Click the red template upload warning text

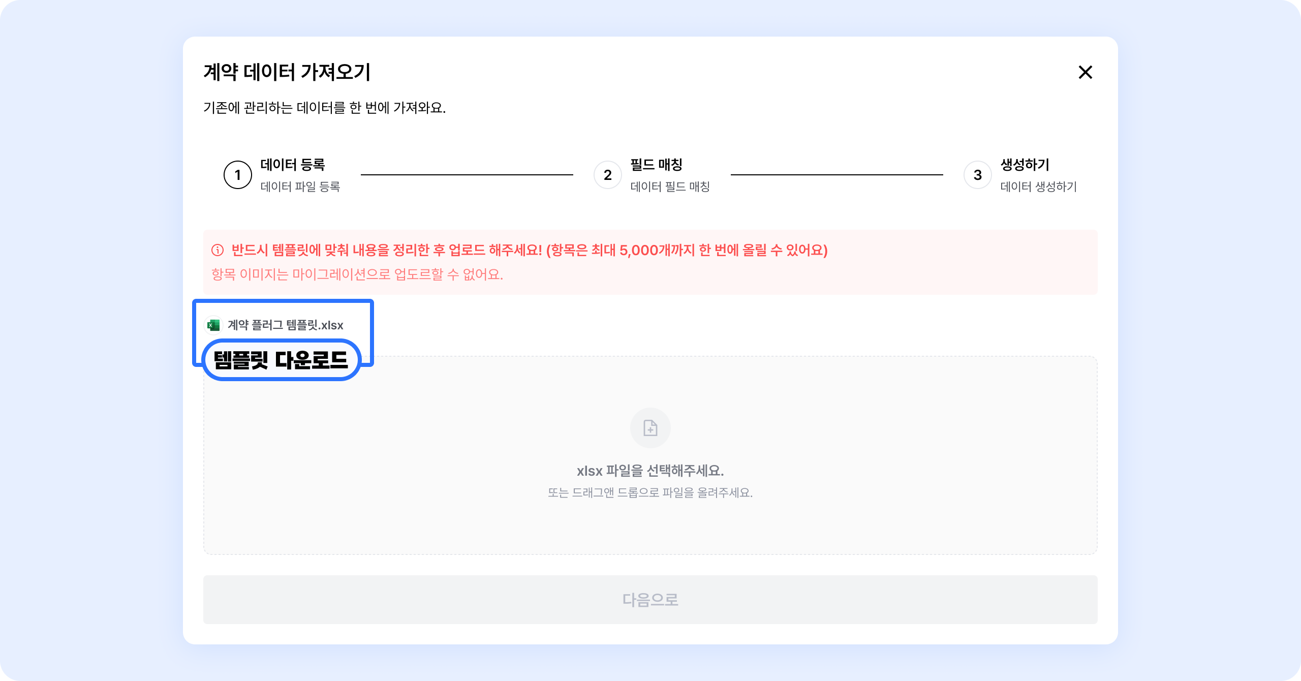click(529, 250)
